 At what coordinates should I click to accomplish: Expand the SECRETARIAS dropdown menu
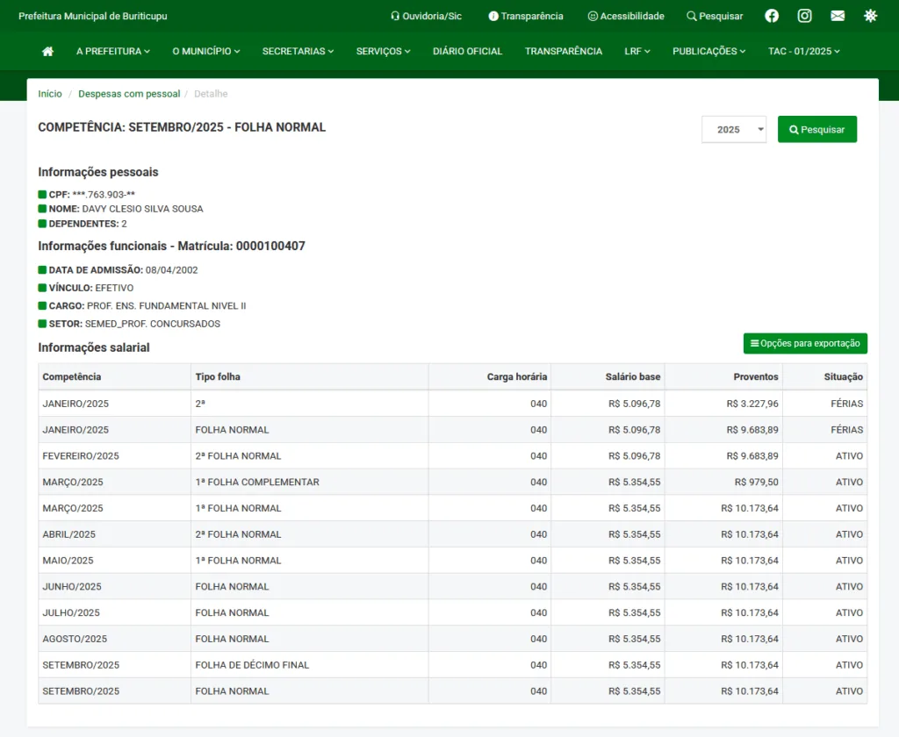pos(298,52)
